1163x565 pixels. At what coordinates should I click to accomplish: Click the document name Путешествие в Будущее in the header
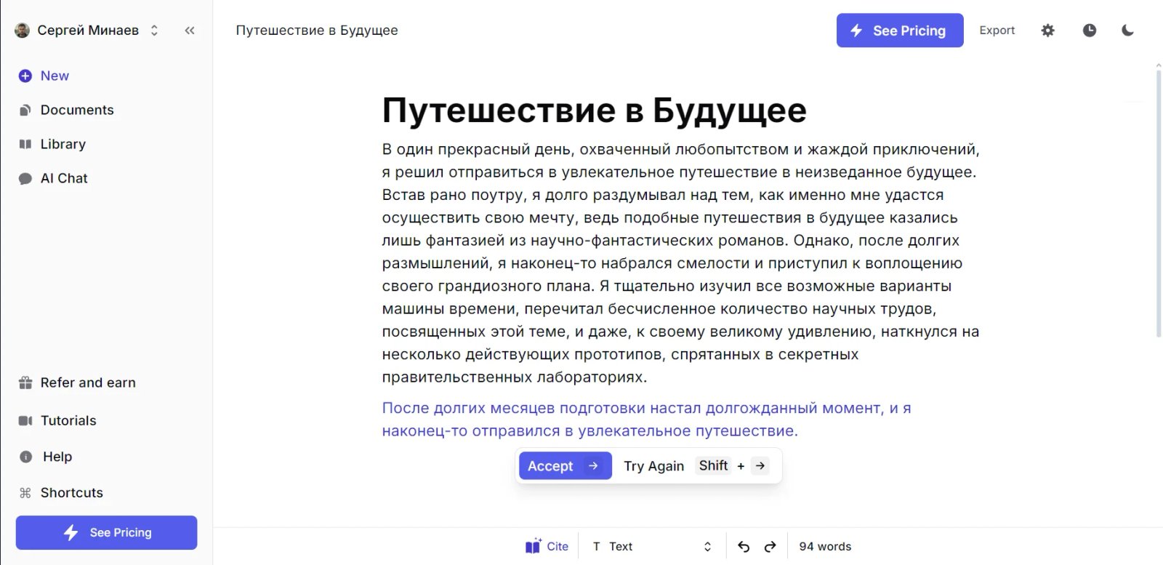pyautogui.click(x=317, y=31)
